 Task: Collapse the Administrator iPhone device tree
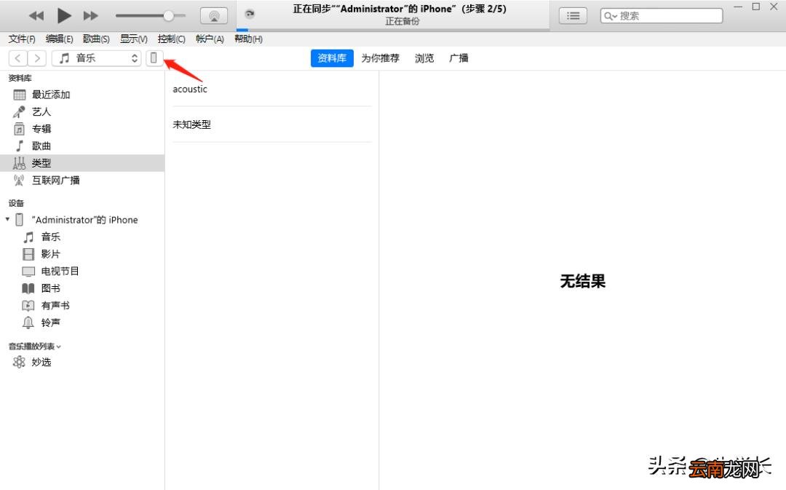point(7,219)
